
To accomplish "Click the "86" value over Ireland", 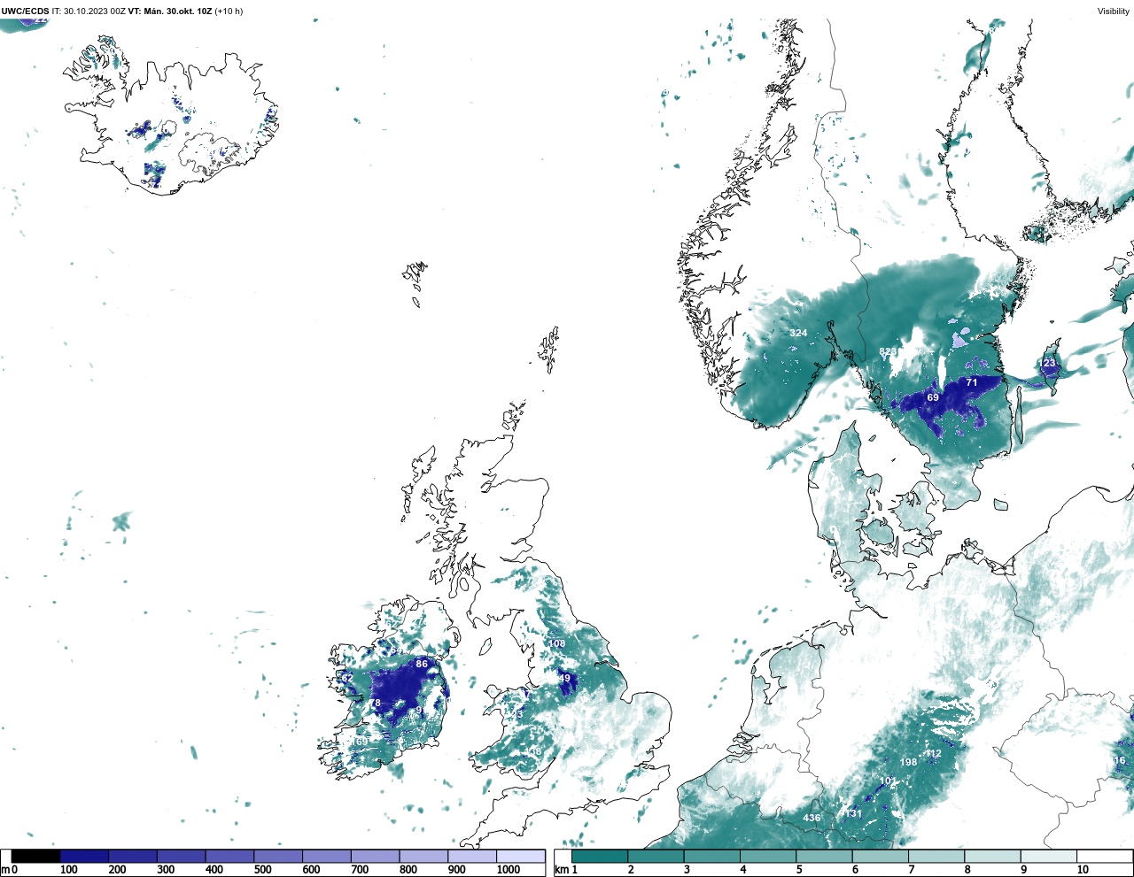I will click(422, 664).
